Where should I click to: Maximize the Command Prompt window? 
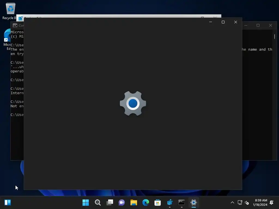point(258,25)
